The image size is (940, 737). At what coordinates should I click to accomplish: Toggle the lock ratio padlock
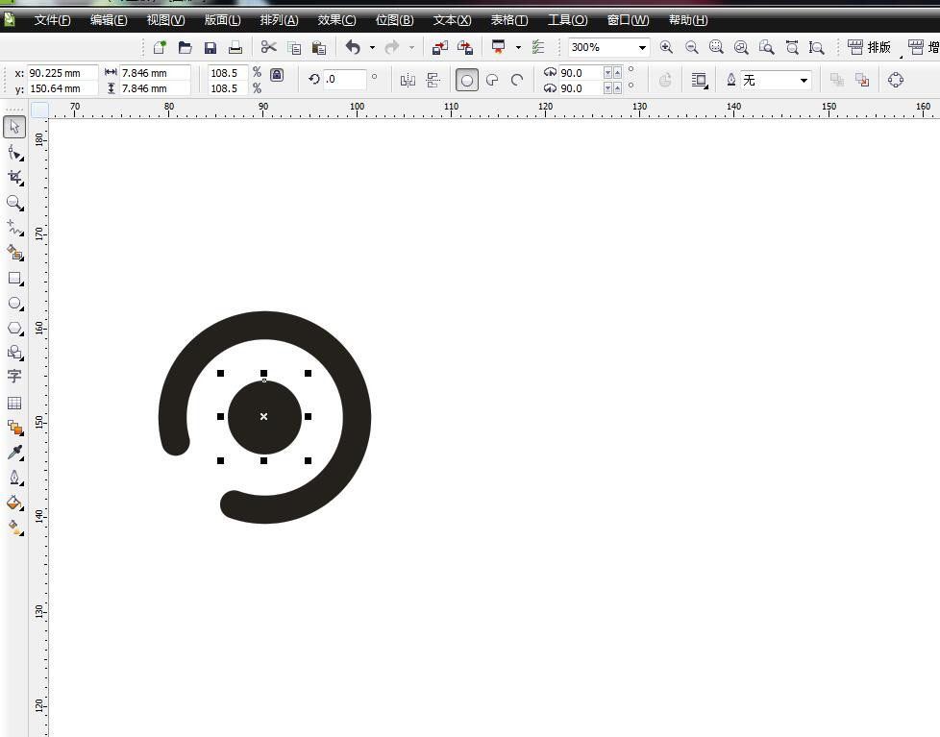tap(277, 75)
